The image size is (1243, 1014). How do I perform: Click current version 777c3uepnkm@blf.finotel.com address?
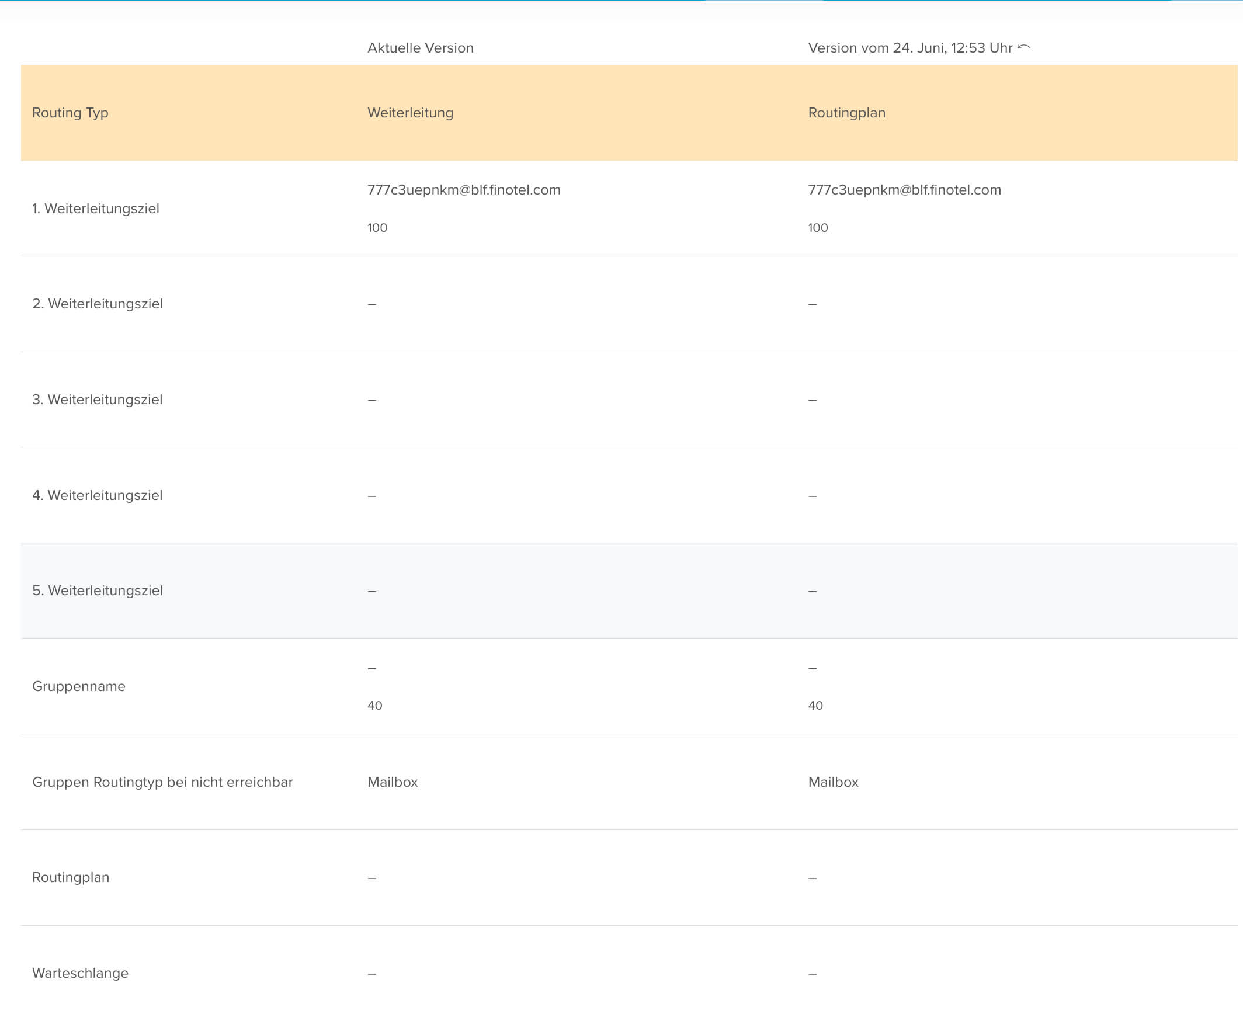[x=464, y=190]
